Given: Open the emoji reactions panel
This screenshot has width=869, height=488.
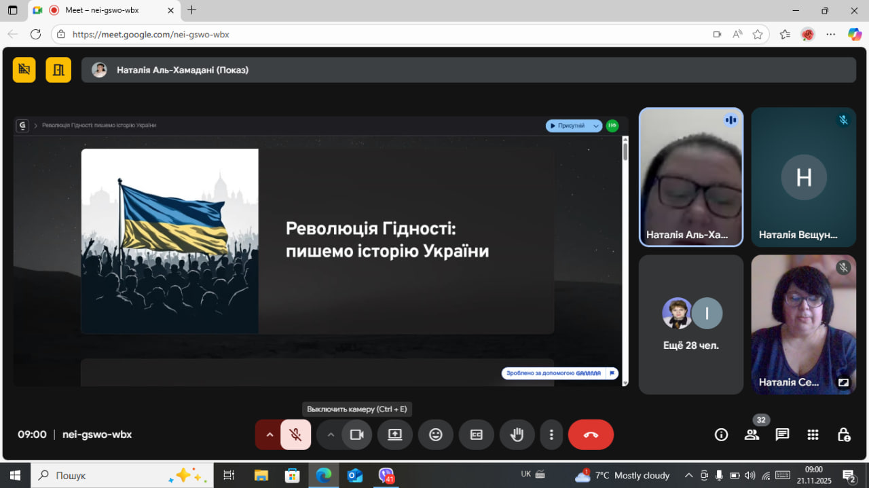Looking at the screenshot, I should tap(436, 435).
